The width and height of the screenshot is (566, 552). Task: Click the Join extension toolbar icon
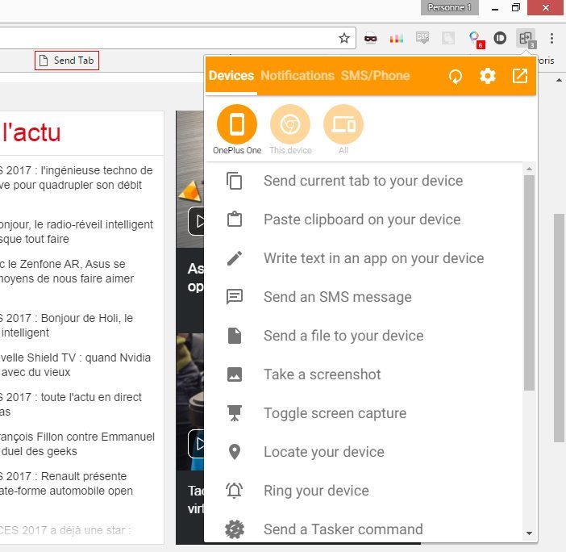(x=526, y=38)
